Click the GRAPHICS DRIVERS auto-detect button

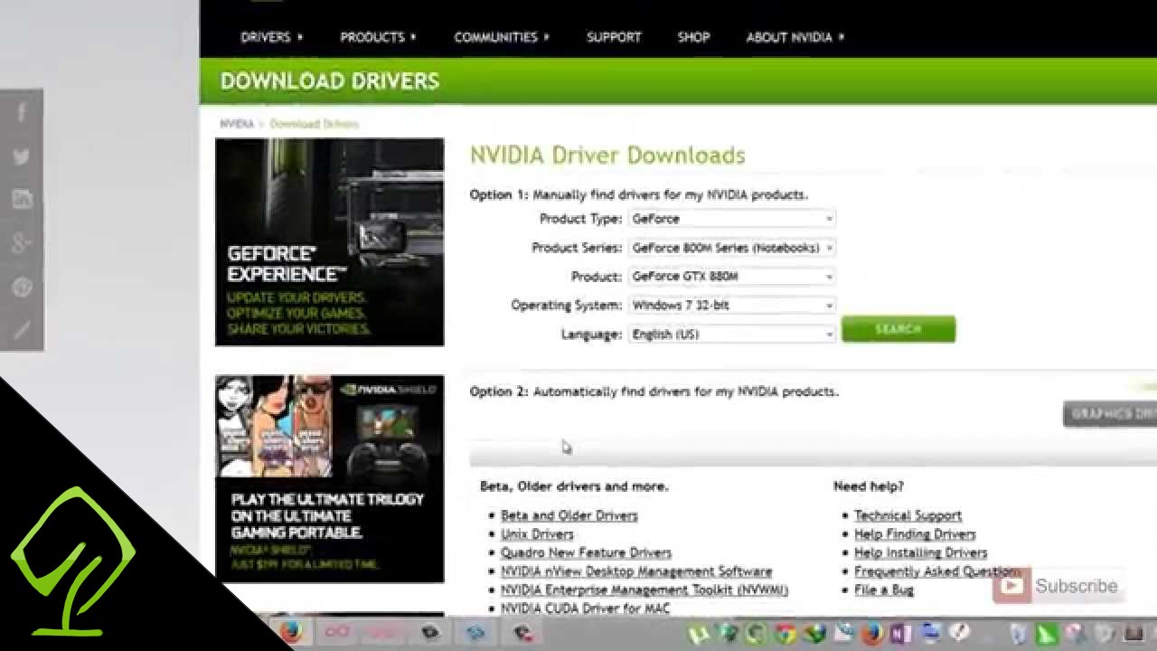[1110, 414]
